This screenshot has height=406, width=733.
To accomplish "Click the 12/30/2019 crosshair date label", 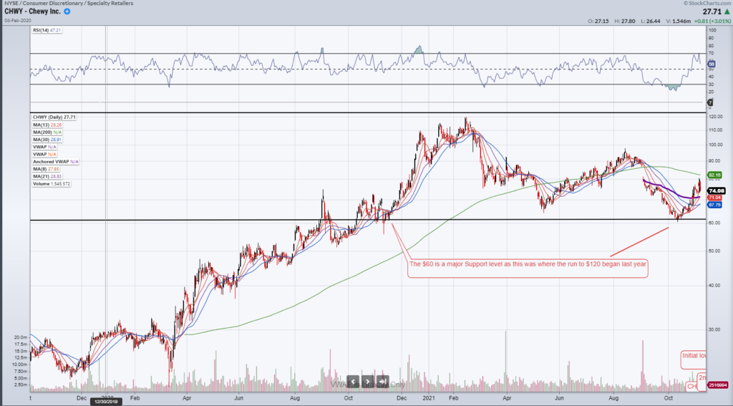I will coord(107,401).
